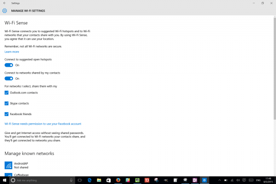Click the battery status tray icon
The image size is (276, 184).
(226, 180)
